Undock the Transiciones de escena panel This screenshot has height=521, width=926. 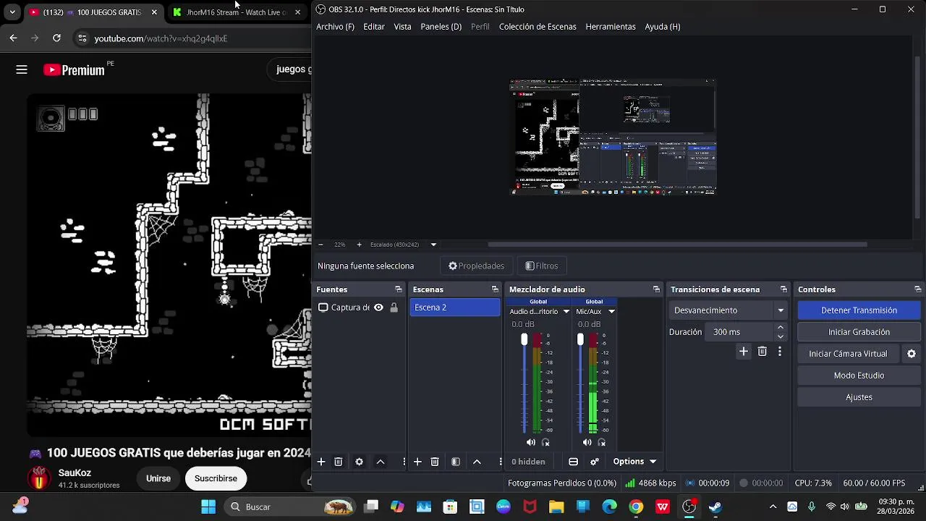pyautogui.click(x=783, y=289)
